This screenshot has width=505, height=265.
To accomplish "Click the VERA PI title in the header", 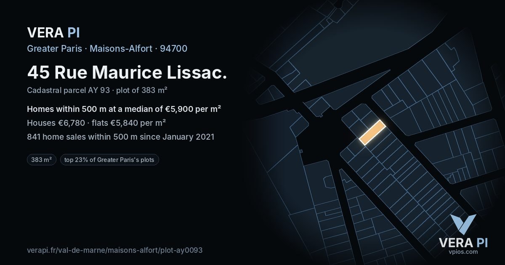I will (x=53, y=32).
